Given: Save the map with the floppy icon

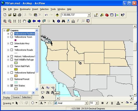Looking at the screenshot, I should point(15,15).
